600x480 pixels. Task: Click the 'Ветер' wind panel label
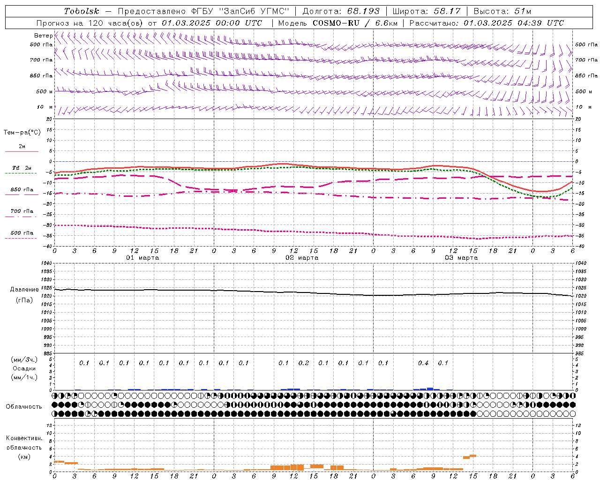point(43,36)
